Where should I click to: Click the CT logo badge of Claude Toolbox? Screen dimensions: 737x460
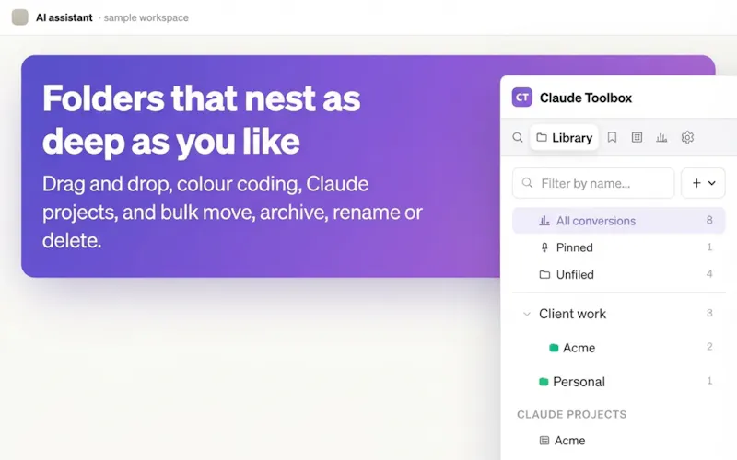pos(521,98)
